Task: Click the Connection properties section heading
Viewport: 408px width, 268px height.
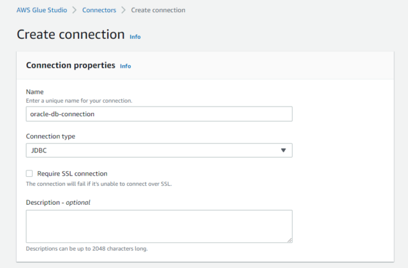Action: 71,65
